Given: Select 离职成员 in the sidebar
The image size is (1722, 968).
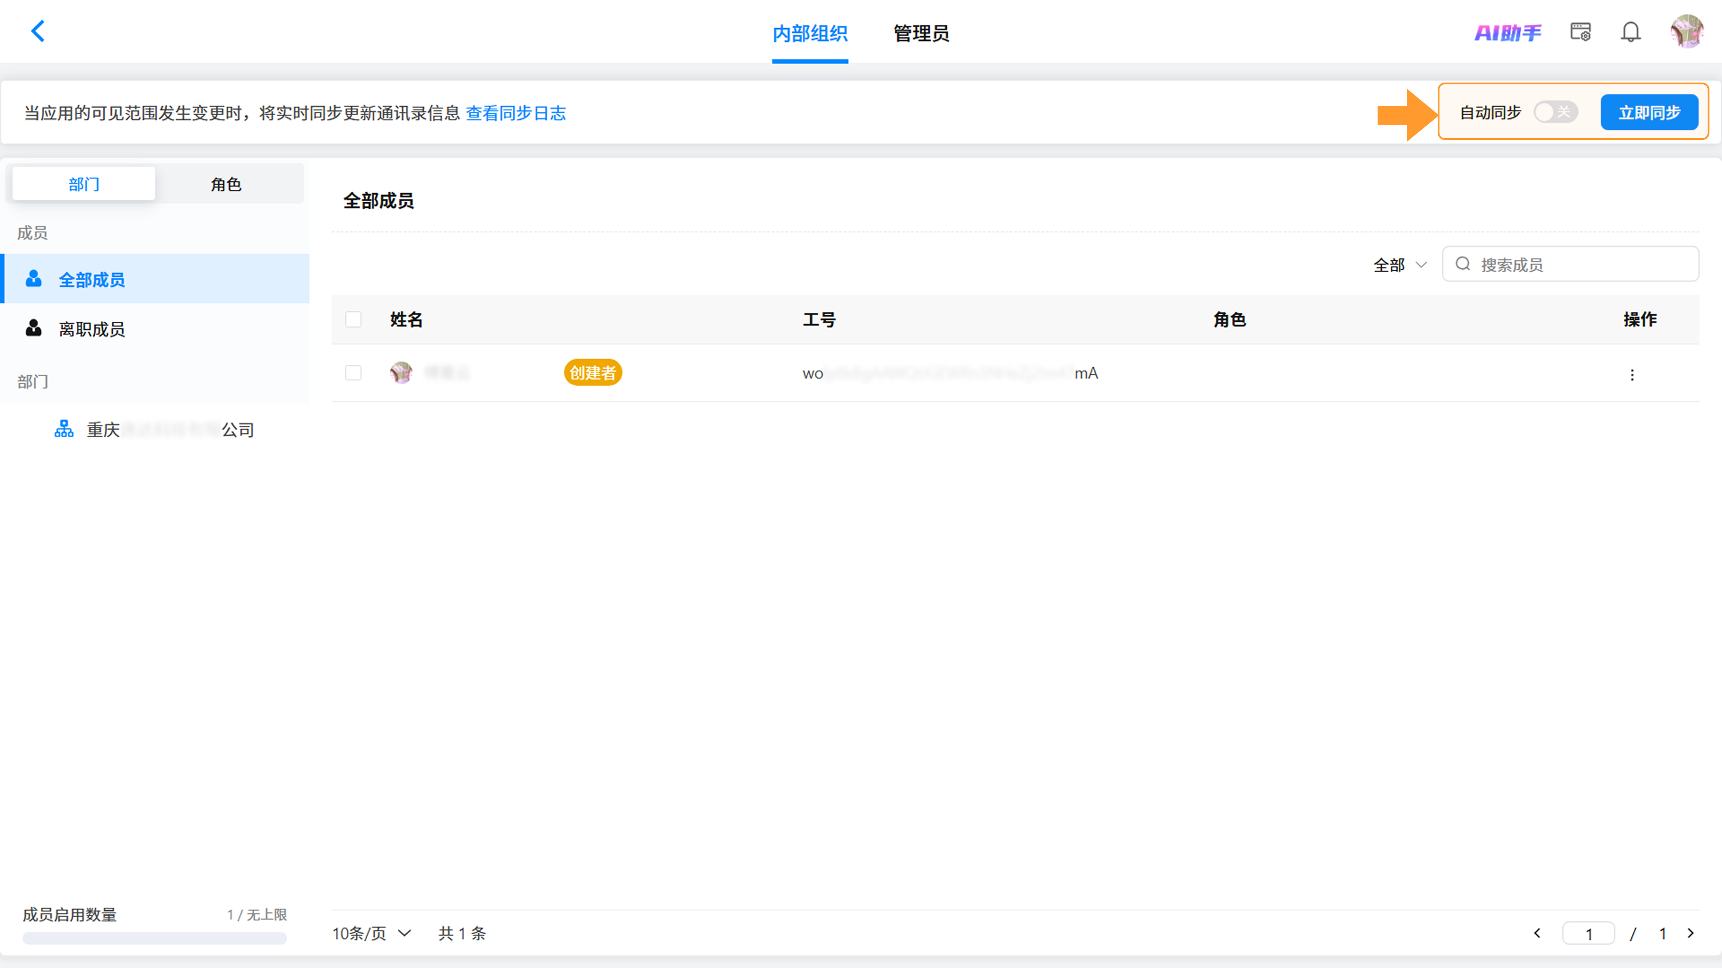Looking at the screenshot, I should tap(155, 328).
